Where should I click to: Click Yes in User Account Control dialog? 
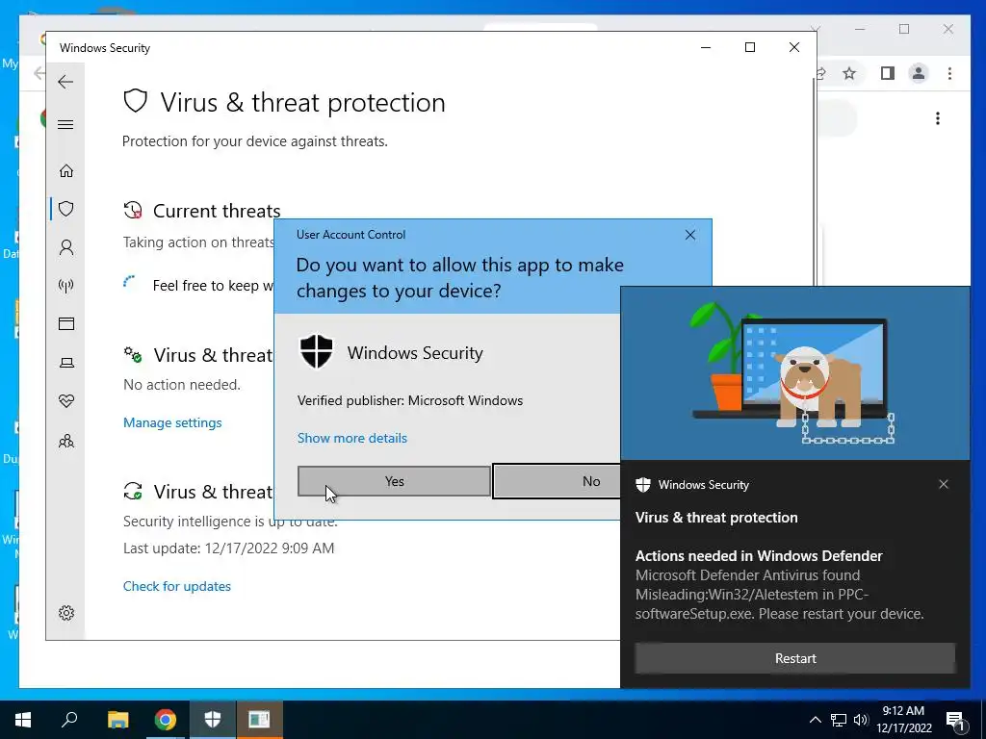click(x=394, y=481)
